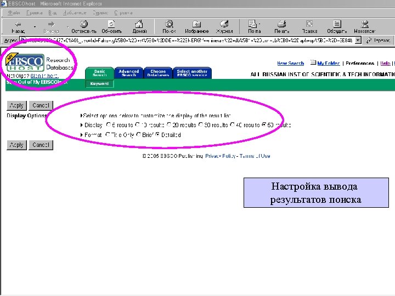The height and width of the screenshot is (296, 395).
Task: Open the Privacy Policy link
Action: (x=221, y=156)
